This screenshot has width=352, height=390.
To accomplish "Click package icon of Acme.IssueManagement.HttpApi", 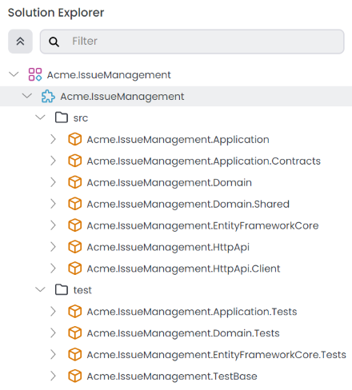I will click(x=75, y=247).
